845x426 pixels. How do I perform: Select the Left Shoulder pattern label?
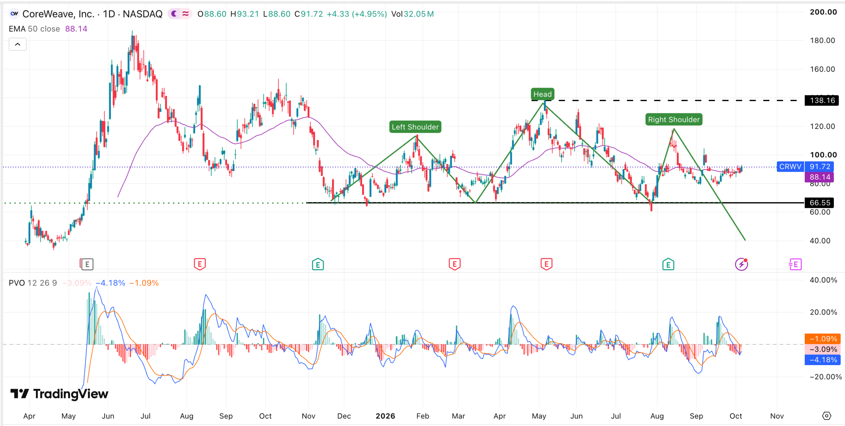(x=415, y=127)
